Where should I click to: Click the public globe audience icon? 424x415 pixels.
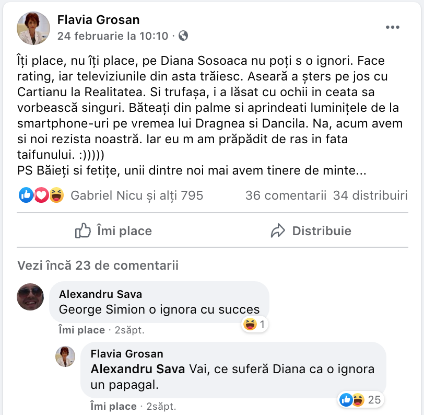183,36
